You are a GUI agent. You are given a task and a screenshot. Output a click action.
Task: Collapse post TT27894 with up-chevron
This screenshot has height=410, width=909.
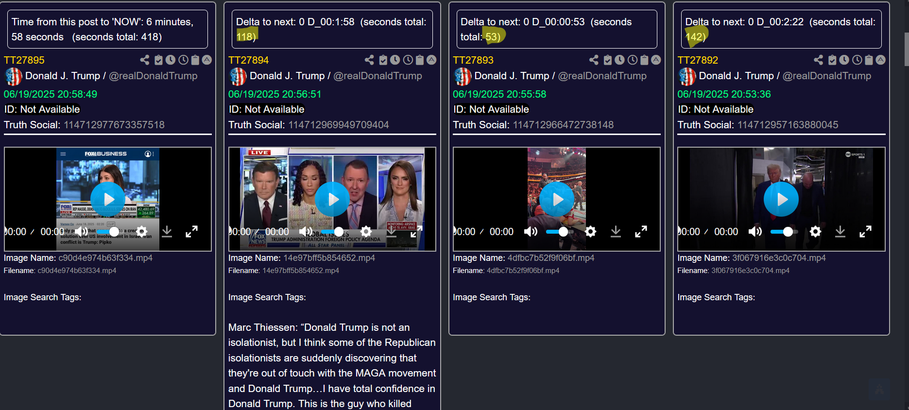tap(431, 60)
